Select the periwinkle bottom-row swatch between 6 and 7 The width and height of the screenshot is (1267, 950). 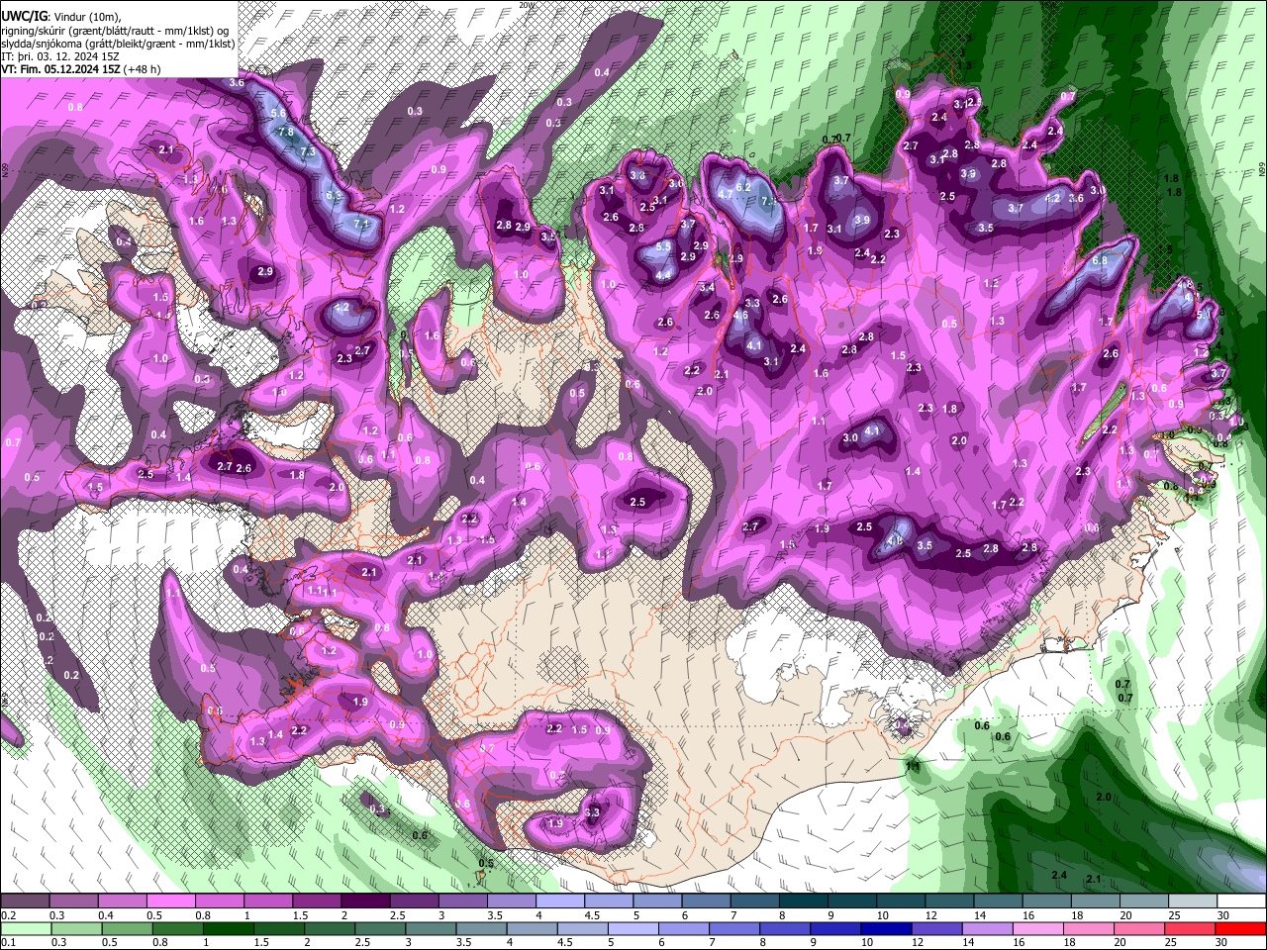[x=682, y=928]
